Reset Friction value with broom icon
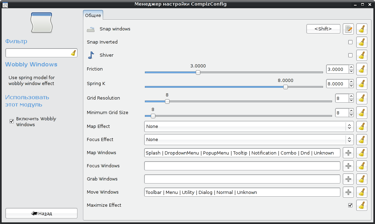Image resolution: width=375 pixels, height=224 pixels. tap(362, 69)
